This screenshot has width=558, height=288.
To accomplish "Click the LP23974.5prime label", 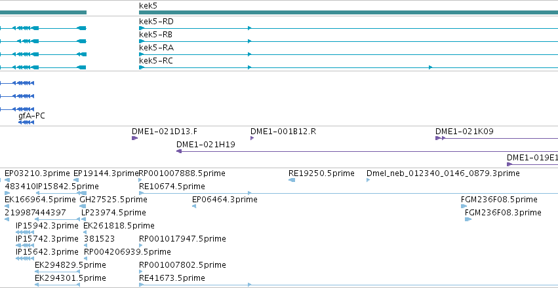I will 113,213.
